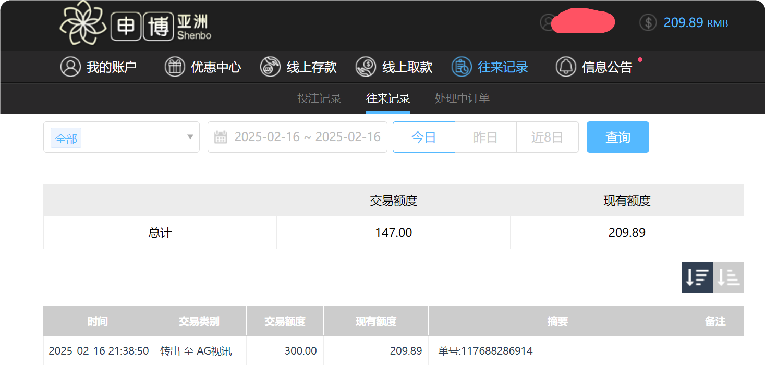The width and height of the screenshot is (765, 365).
Task: Click the dropdown arrow next to 全部
Action: pos(190,136)
